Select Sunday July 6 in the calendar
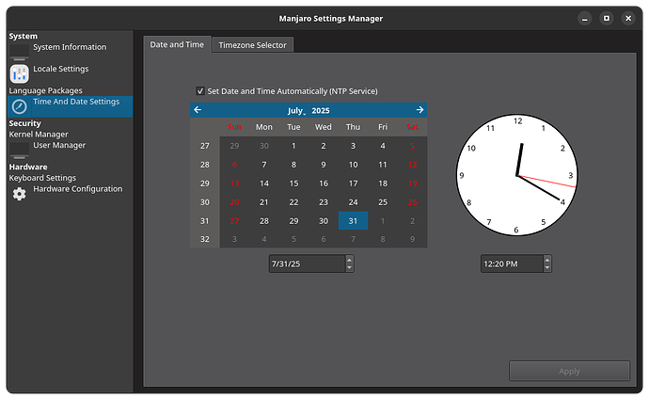649x399 pixels. tap(234, 165)
